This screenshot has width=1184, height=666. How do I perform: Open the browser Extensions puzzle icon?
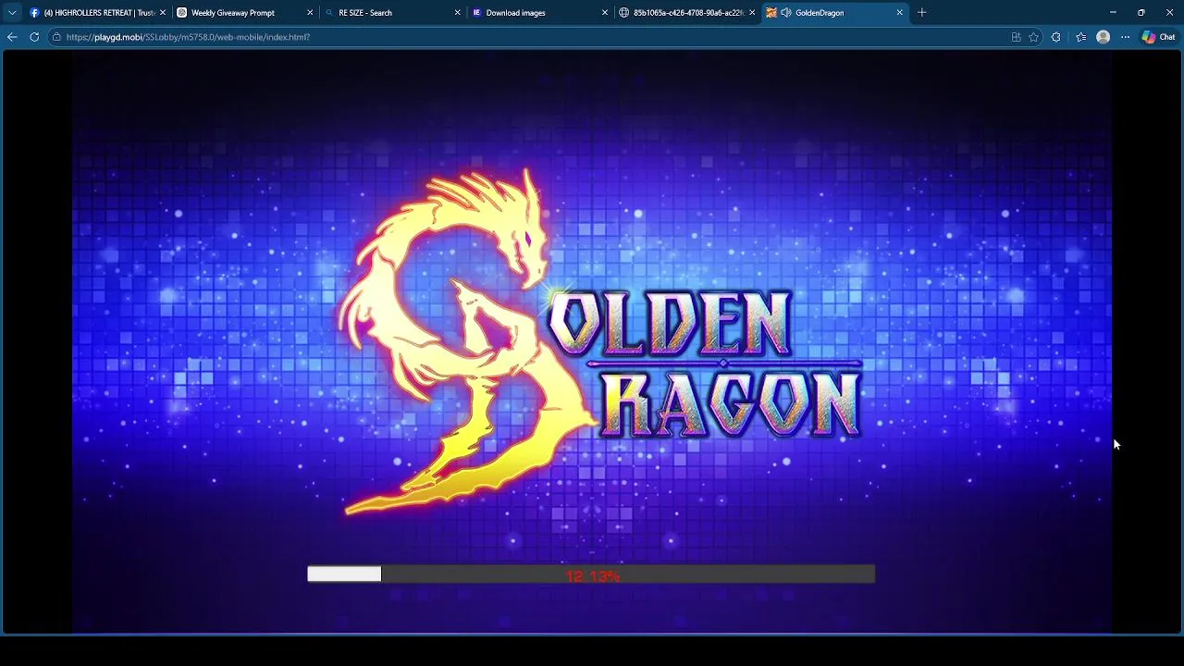click(x=1055, y=37)
